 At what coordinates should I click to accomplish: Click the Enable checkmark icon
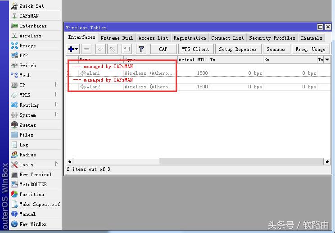pos(100,49)
